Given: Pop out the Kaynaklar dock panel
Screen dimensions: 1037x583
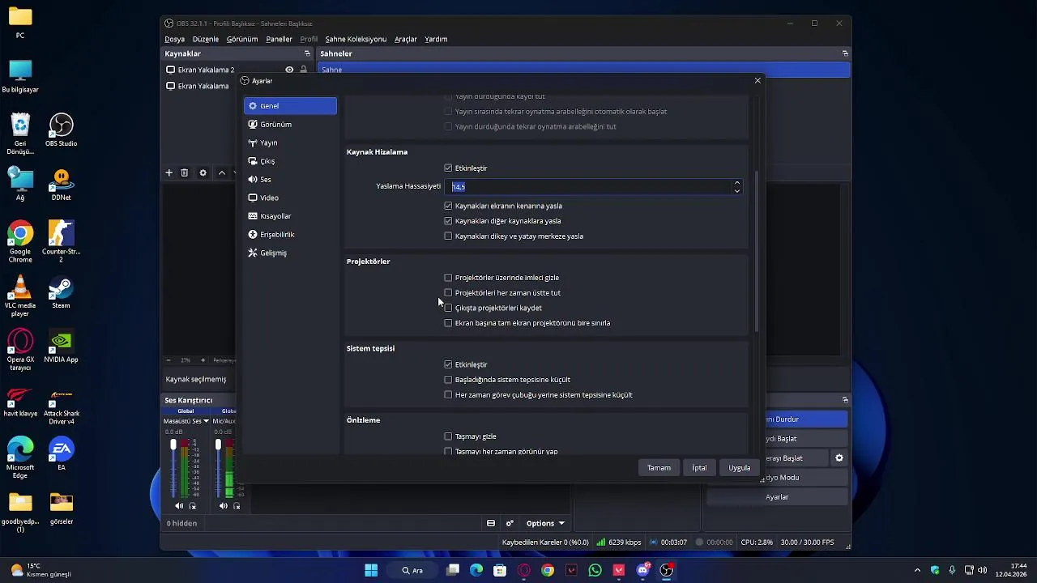Looking at the screenshot, I should pos(307,53).
